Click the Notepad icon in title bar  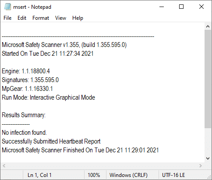coord(7,7)
